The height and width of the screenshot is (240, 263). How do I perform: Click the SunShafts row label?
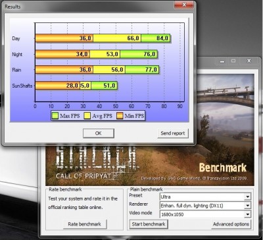pos(22,86)
